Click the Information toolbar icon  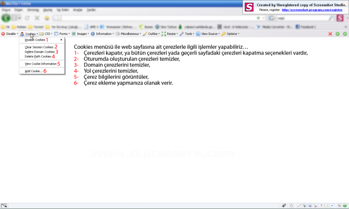pyautogui.click(x=93, y=34)
